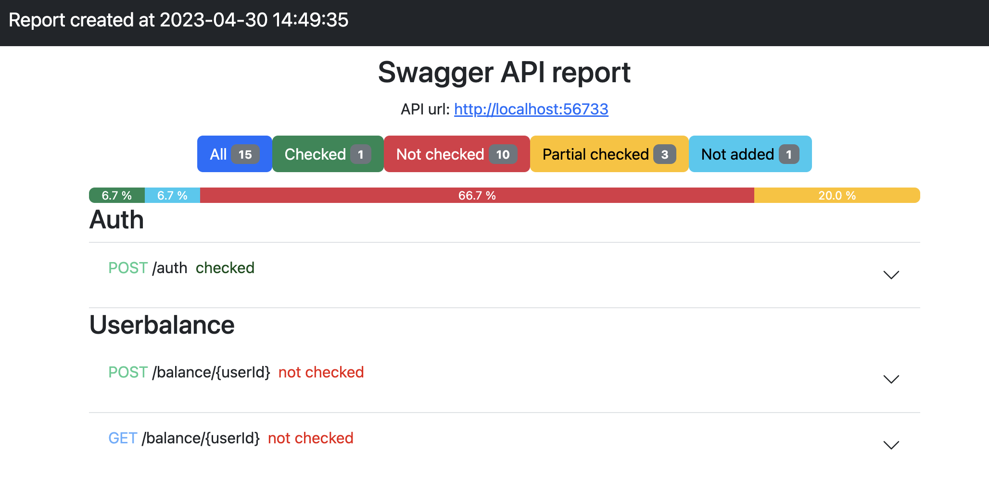Expand the POST /balance/{userId} chevron arrow
This screenshot has width=989, height=477.
tap(891, 379)
